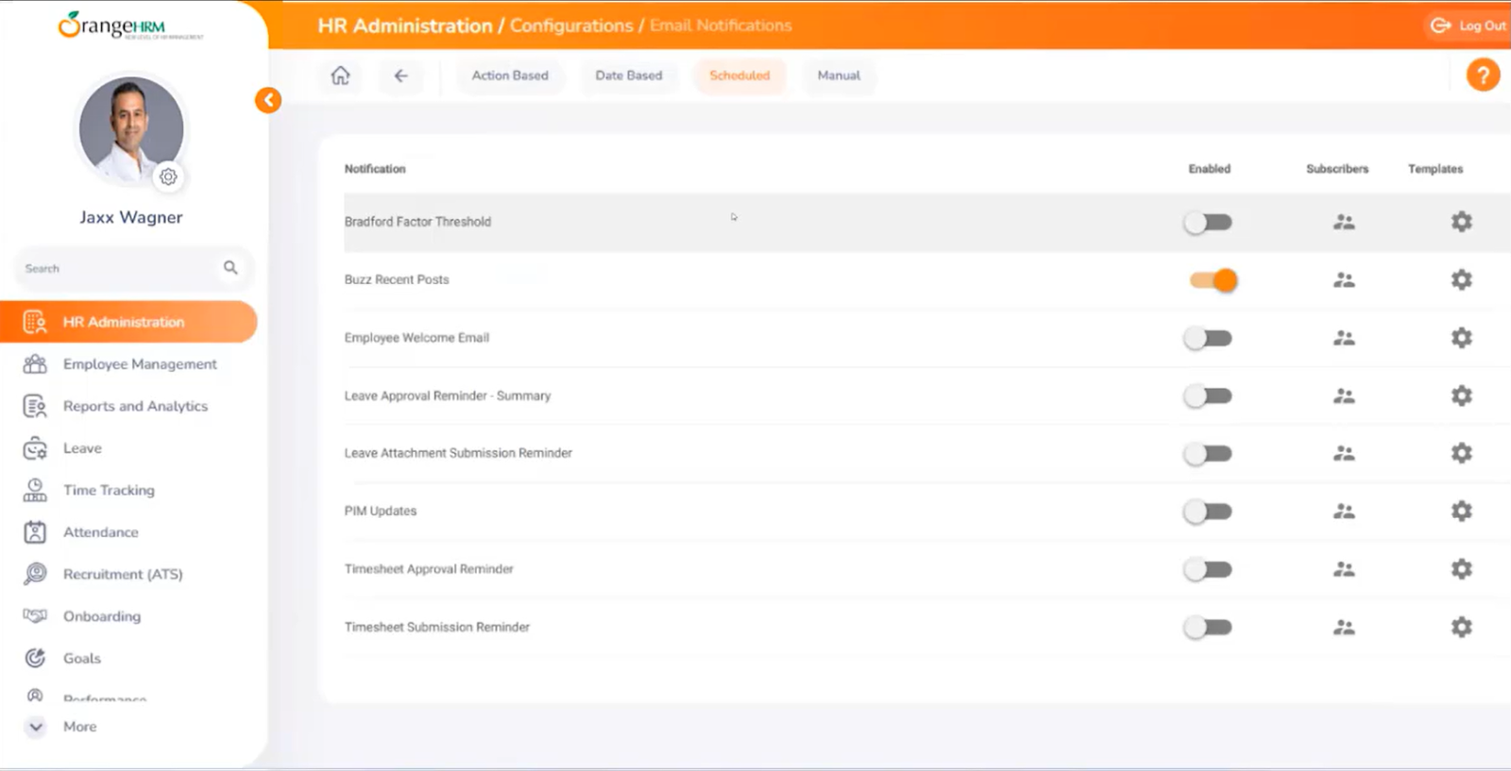1511x771 pixels.
Task: Open template settings for Employee Welcome Email
Action: pyautogui.click(x=1461, y=338)
